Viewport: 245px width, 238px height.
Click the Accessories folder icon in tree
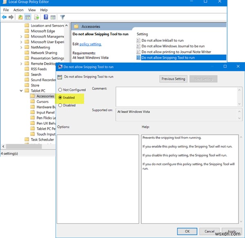(x=33, y=96)
